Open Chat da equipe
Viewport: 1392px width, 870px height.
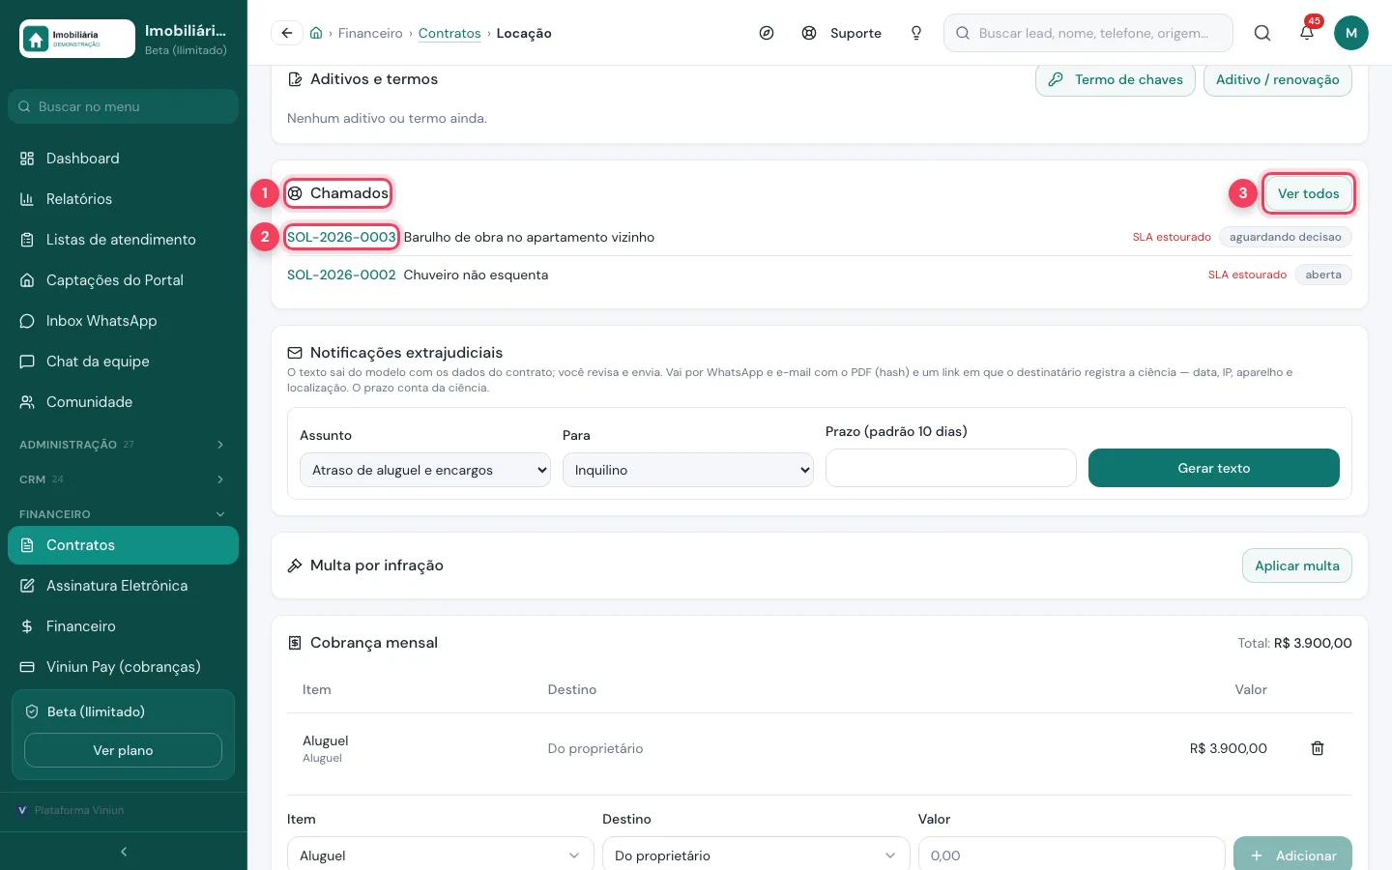[x=123, y=362]
